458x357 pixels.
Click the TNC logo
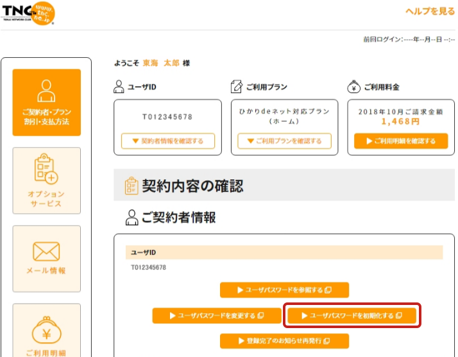coord(28,13)
